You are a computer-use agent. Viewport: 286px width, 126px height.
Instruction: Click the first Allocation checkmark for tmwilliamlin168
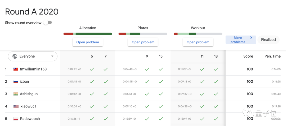pyautogui.click(x=92, y=69)
